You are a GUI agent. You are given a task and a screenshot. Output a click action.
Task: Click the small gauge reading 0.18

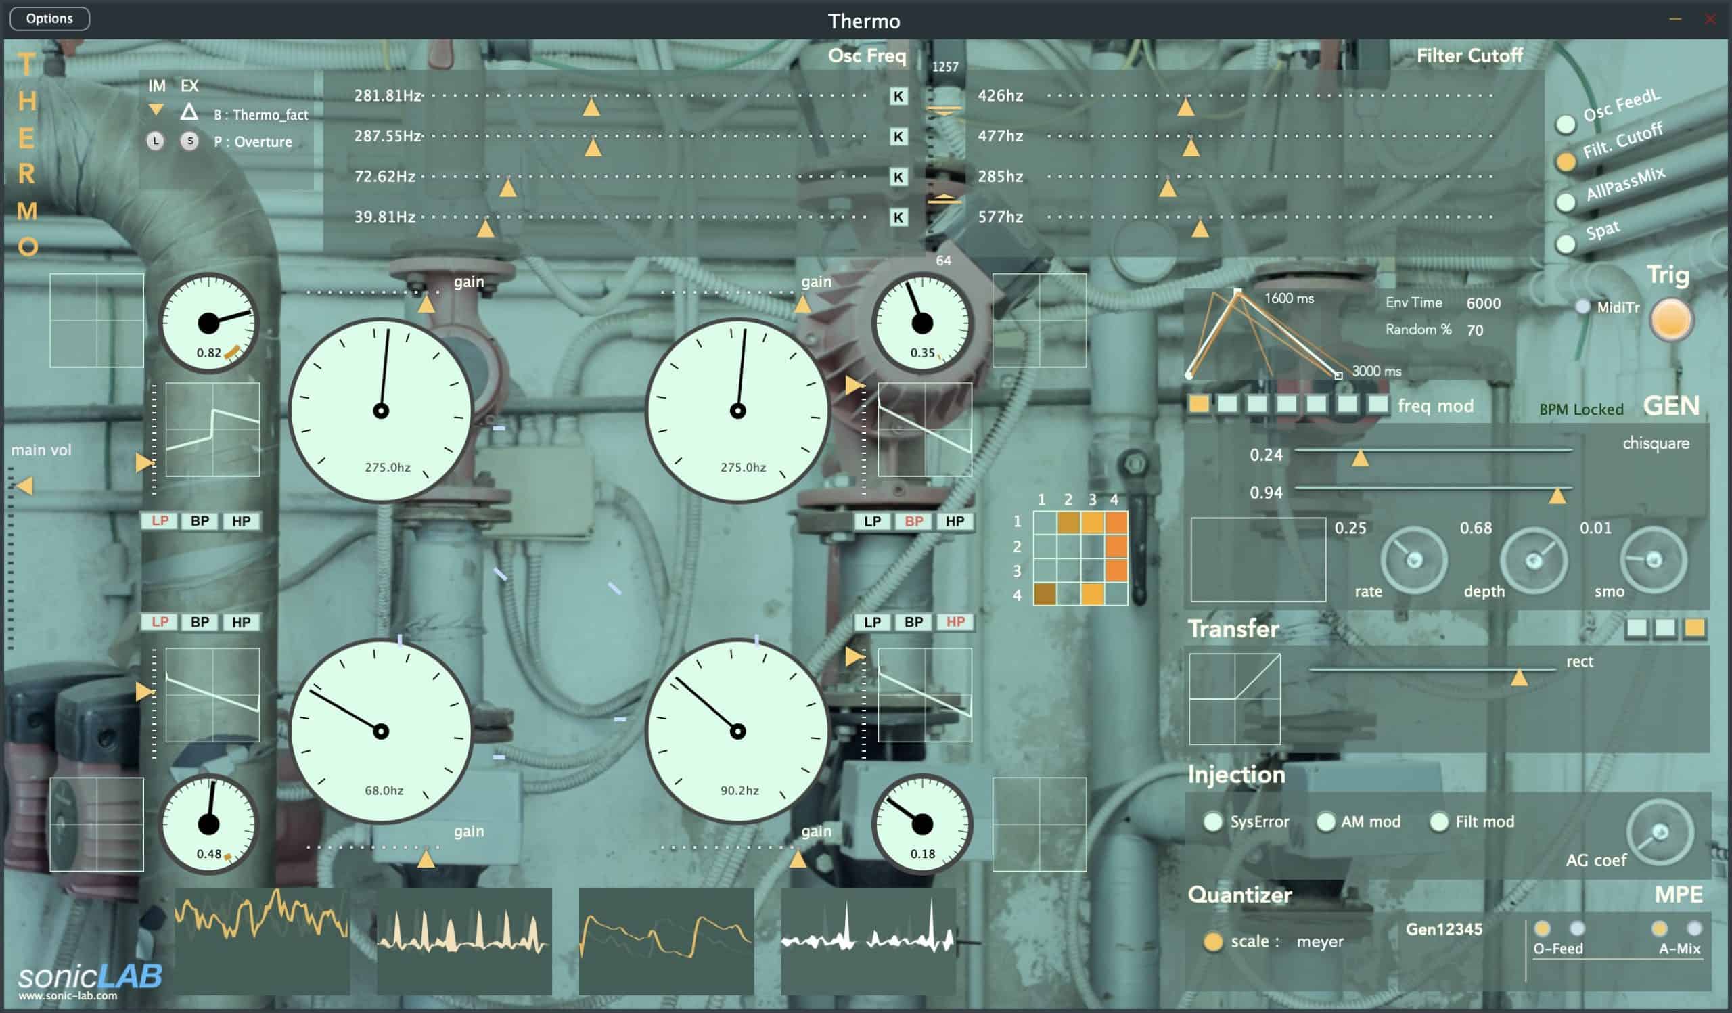[921, 824]
